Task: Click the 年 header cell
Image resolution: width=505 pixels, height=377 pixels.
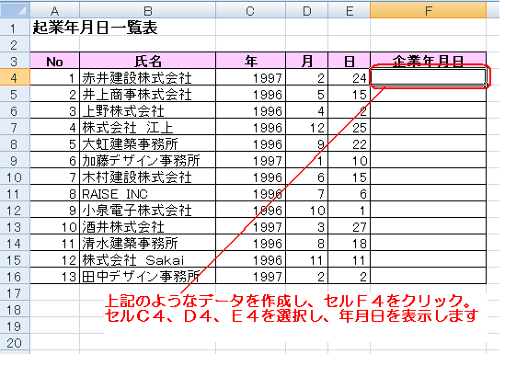Action: 250,61
